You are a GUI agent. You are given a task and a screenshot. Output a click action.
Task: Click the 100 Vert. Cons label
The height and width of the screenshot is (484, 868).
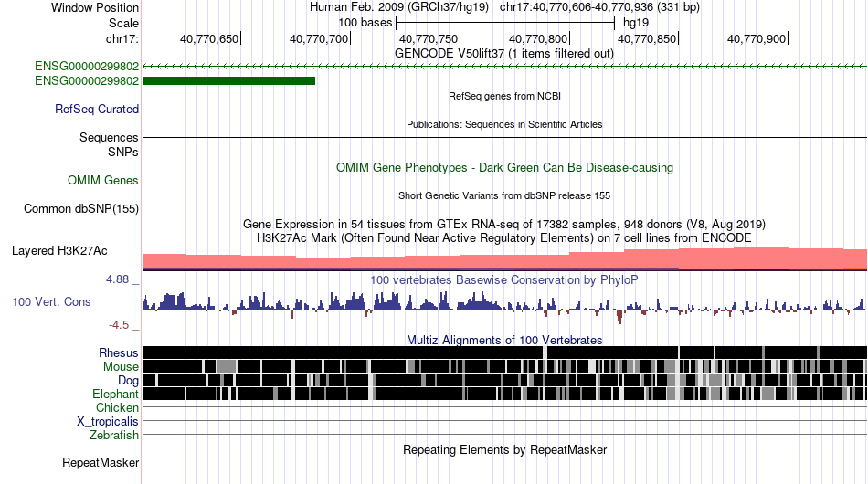51,302
